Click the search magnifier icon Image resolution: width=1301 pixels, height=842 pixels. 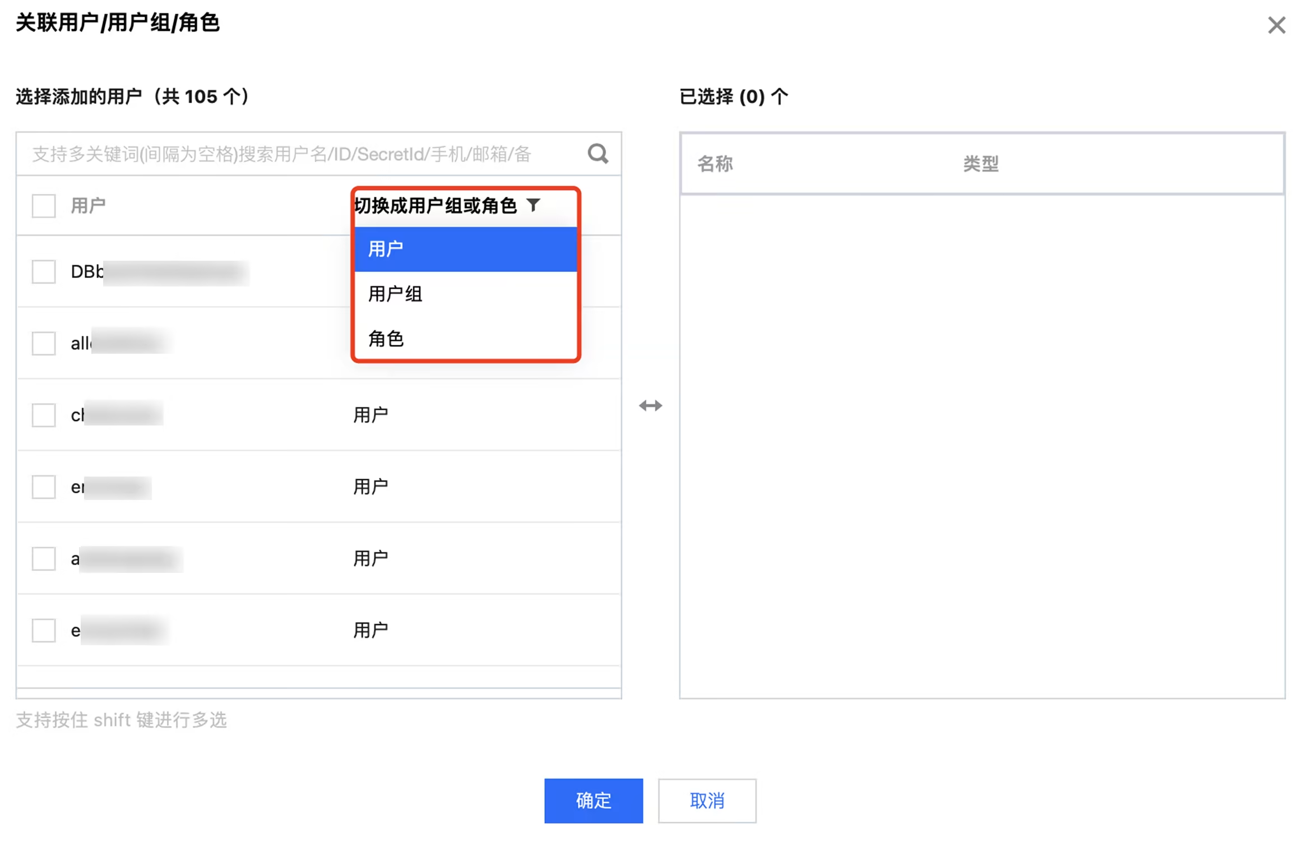pos(598,154)
